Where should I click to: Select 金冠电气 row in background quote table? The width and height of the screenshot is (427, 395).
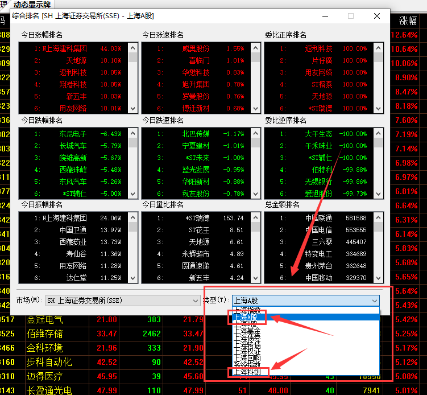point(45,319)
